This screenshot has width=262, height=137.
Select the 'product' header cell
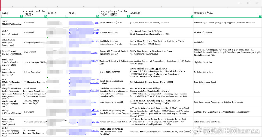pos(227,13)
